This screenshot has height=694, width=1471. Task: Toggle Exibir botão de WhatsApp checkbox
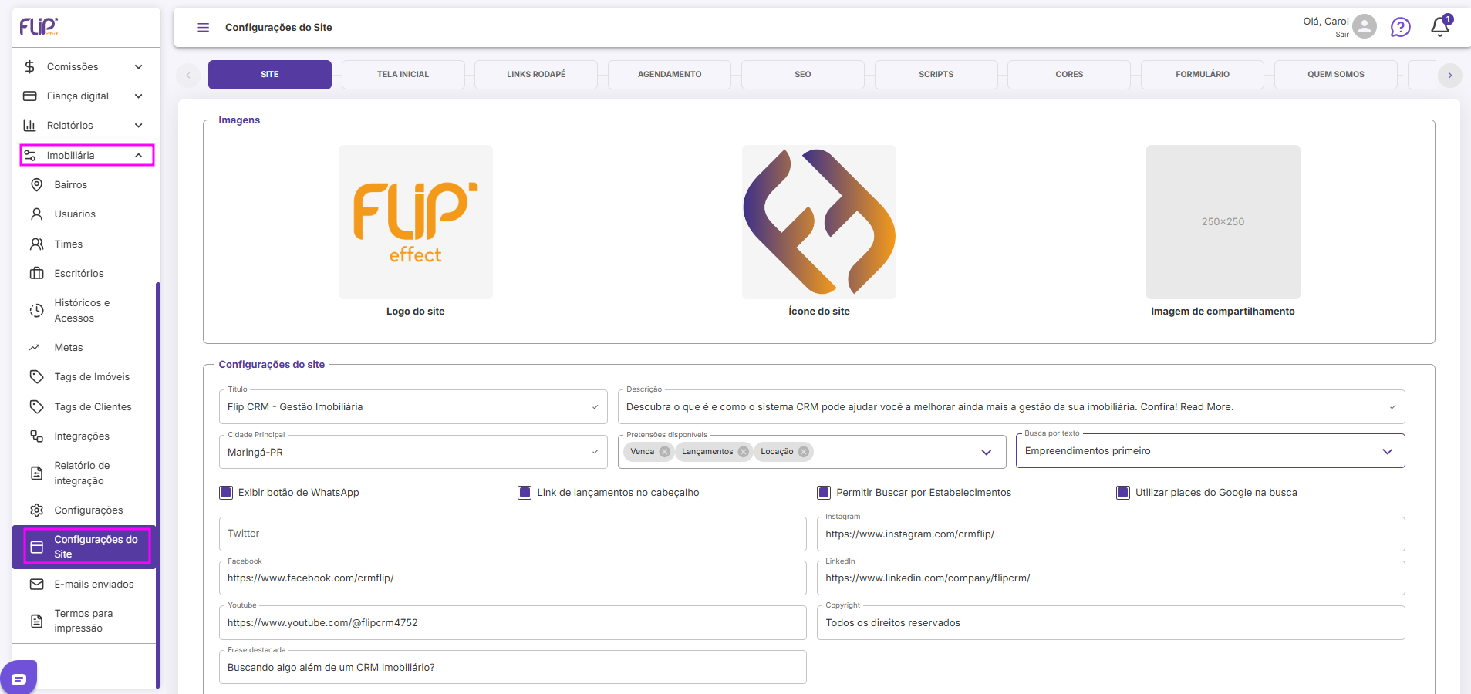point(226,493)
